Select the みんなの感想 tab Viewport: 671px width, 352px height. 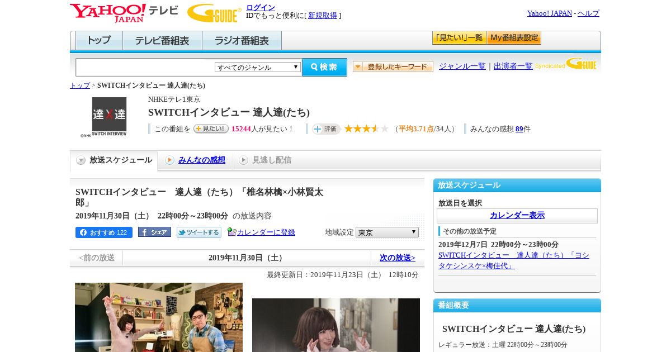click(x=202, y=160)
